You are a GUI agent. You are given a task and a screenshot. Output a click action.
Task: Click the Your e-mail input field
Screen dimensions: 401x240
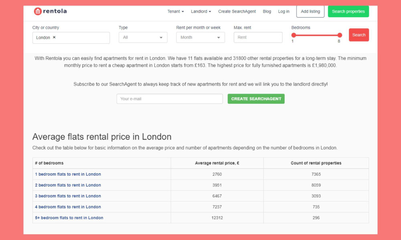coord(170,98)
